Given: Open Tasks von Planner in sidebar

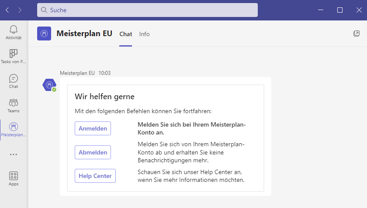Looking at the screenshot, I should click(x=14, y=56).
